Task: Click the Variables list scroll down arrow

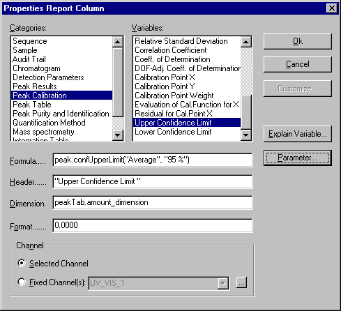Action: coord(246,135)
